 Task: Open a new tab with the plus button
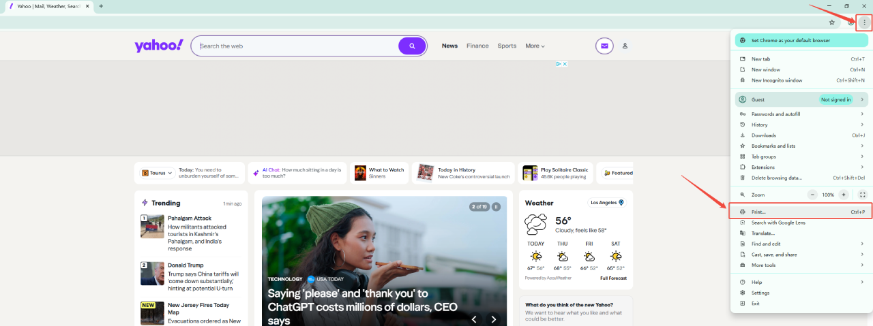coord(101,6)
